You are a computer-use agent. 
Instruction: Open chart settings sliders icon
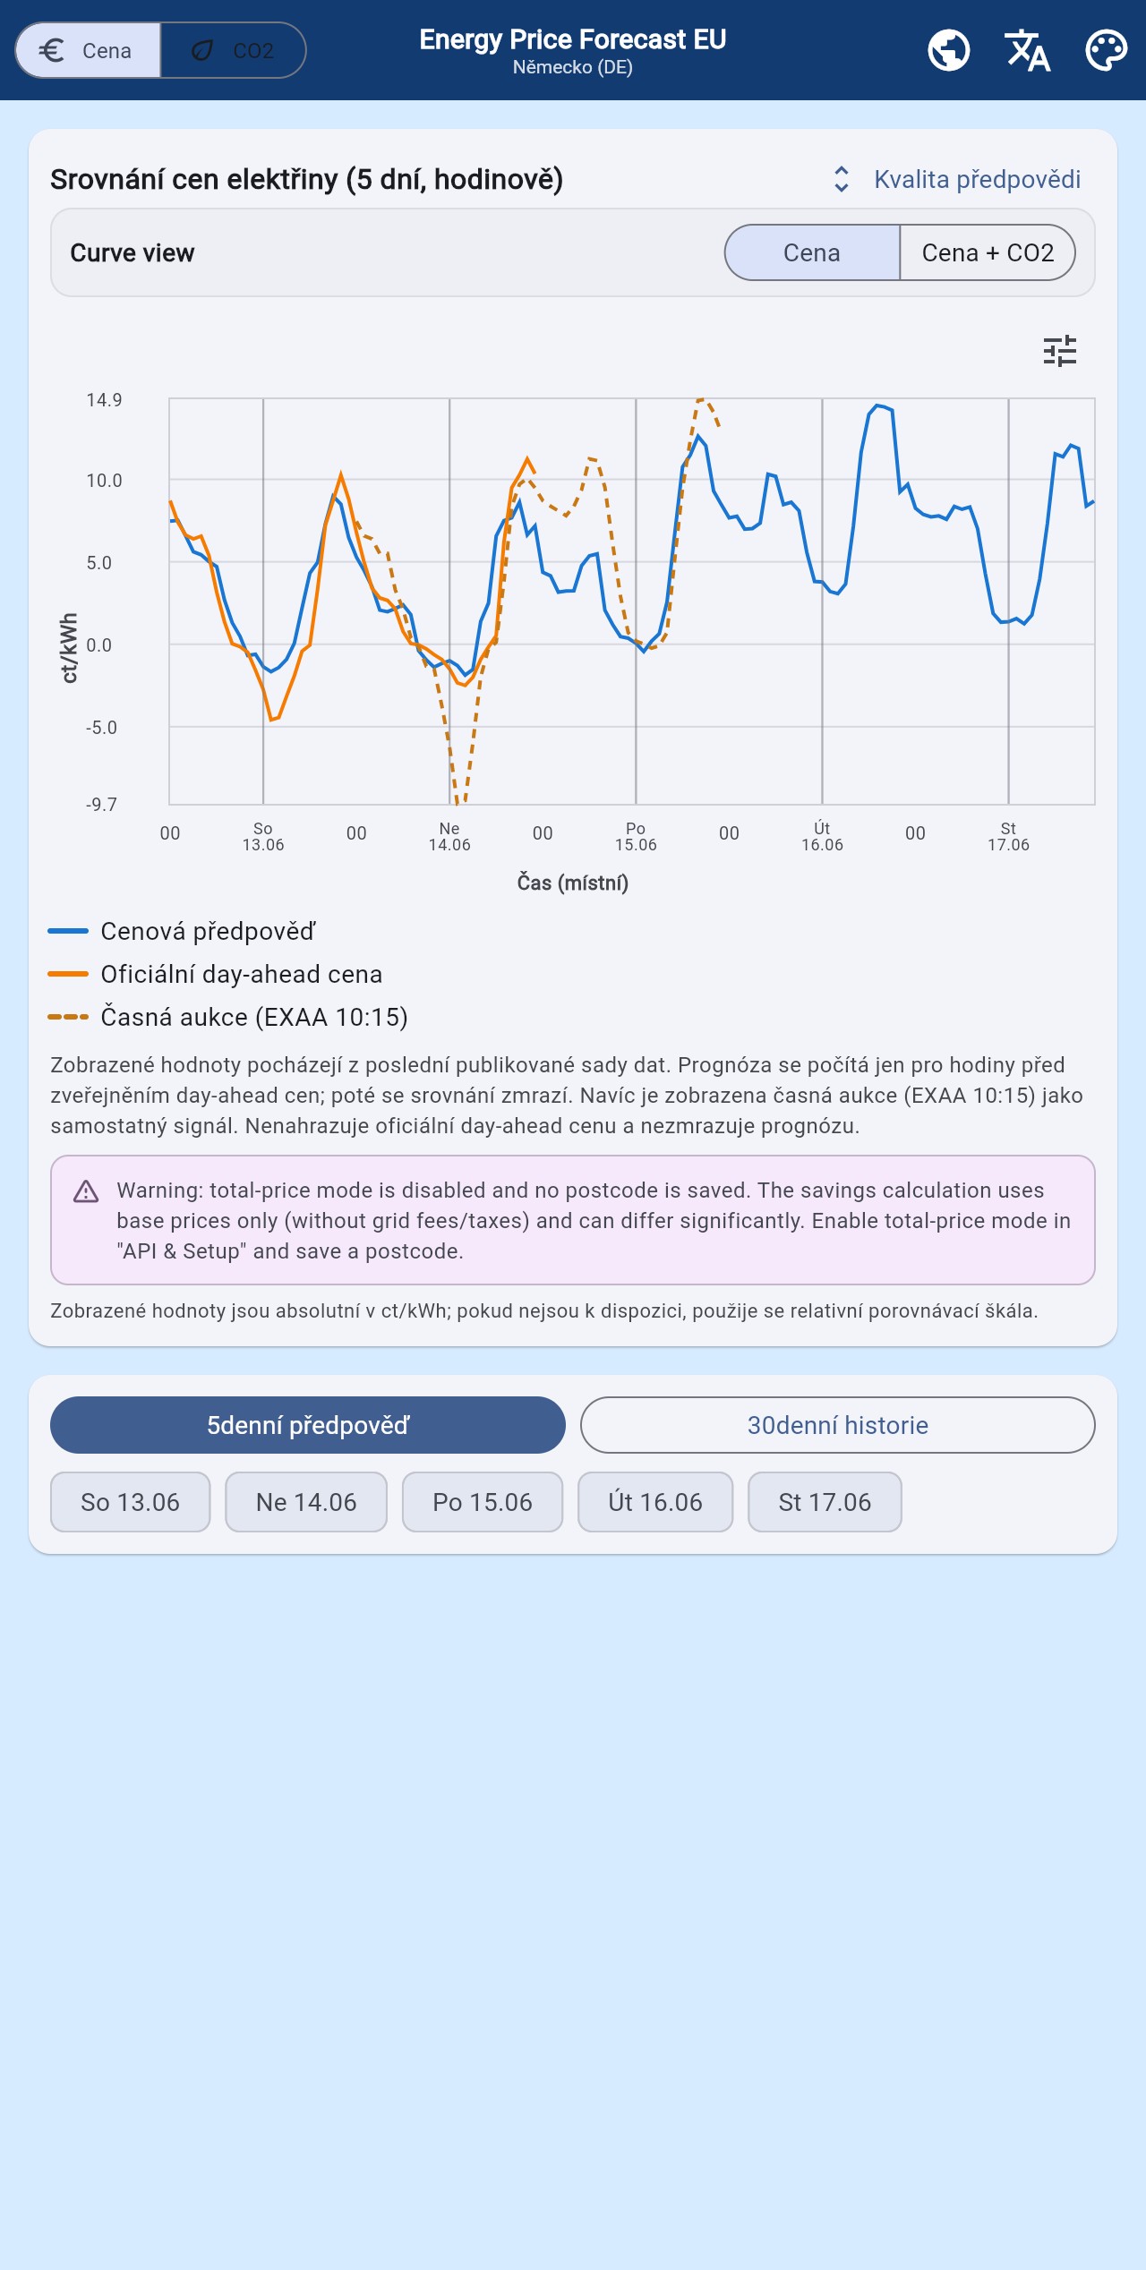pos(1060,351)
